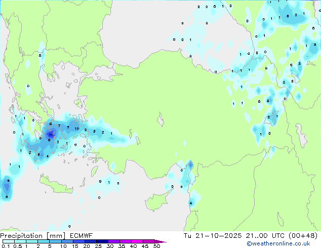Click the legend scale label '45'
321x248 pixels.
(x=145, y=246)
